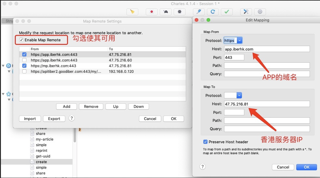Open the Map From Protocol dropdown
Screen dimensions: 320x178
click(x=239, y=40)
